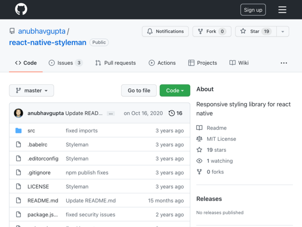Click the src folder icon
The image size is (302, 227).
[x=18, y=131]
